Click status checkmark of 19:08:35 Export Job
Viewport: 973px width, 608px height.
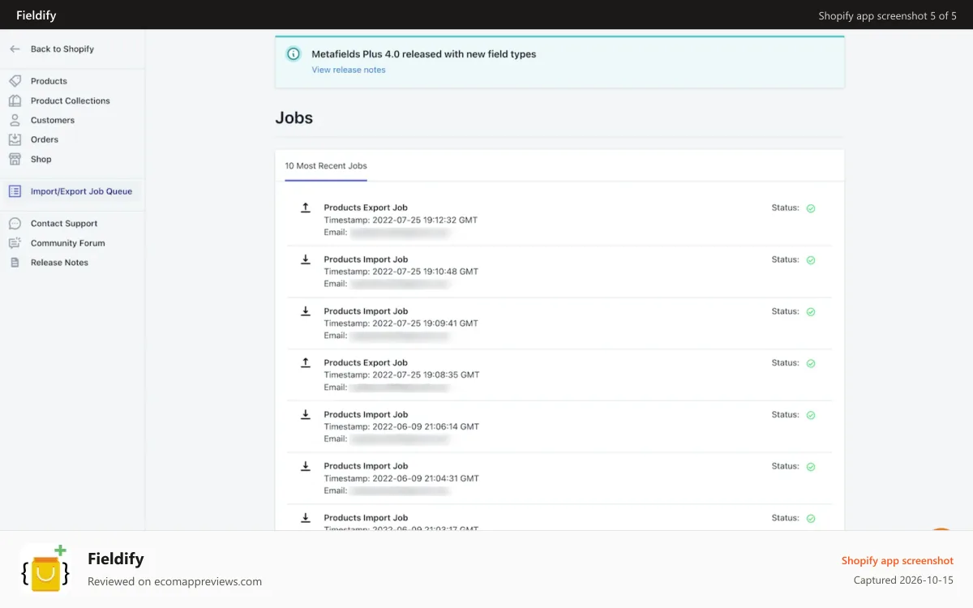tap(811, 363)
